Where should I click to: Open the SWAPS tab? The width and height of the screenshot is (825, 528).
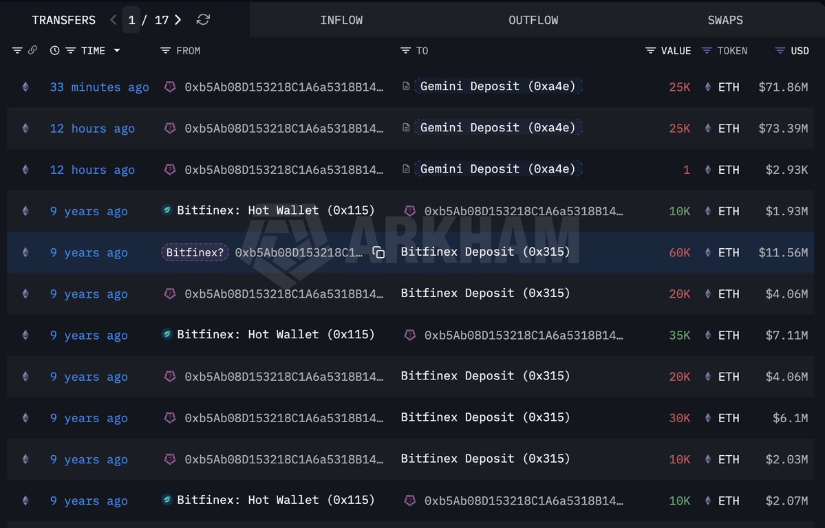pos(725,20)
